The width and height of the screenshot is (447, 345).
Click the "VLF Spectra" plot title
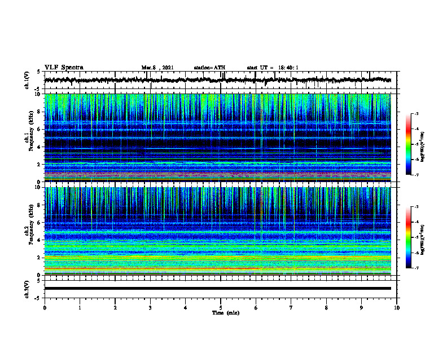point(64,68)
